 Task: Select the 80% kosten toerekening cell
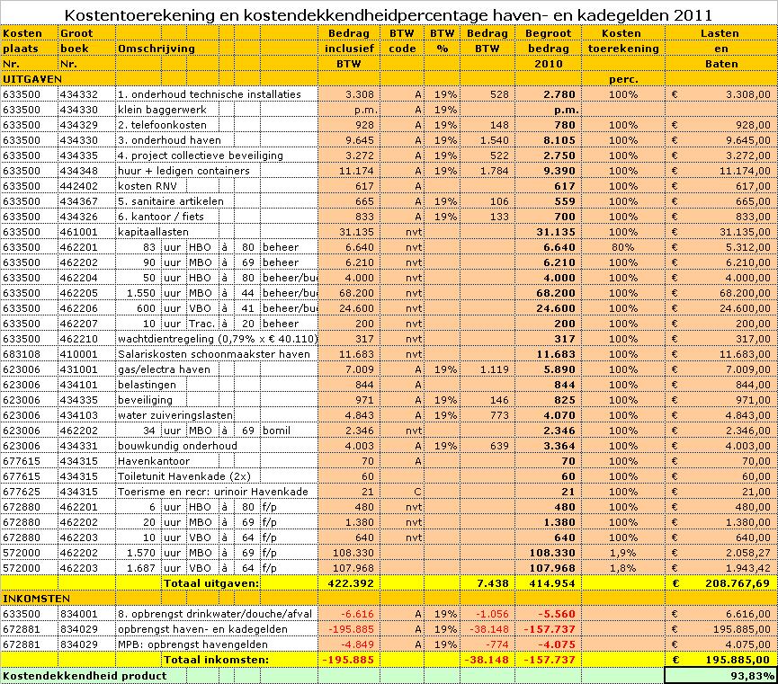tap(623, 247)
